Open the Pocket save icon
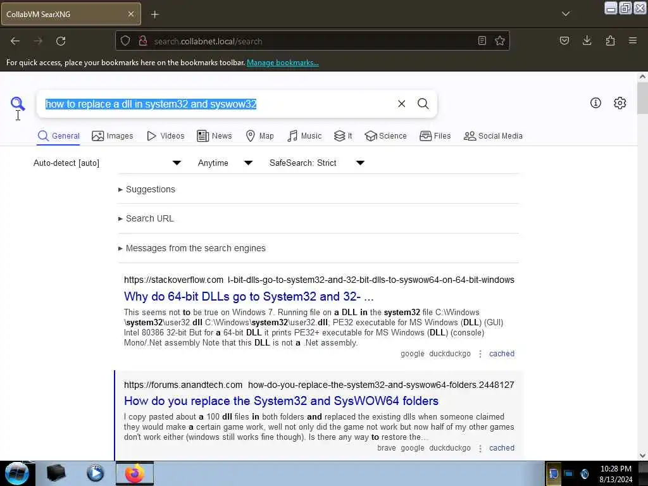 click(x=564, y=40)
